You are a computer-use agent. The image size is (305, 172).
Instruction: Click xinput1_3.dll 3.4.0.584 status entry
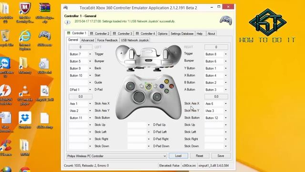click(213, 166)
